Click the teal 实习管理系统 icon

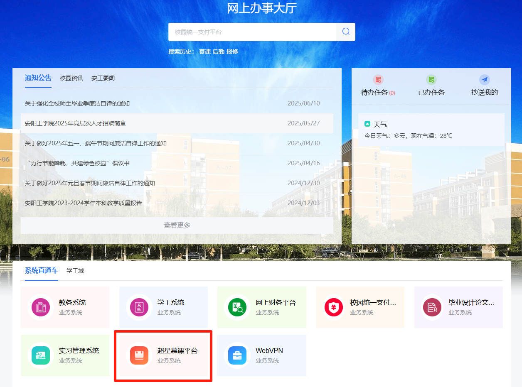41,355
